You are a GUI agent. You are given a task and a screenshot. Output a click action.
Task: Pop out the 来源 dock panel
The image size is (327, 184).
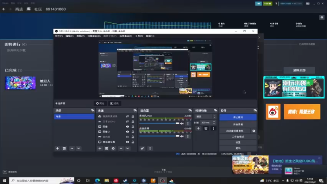(x=135, y=110)
